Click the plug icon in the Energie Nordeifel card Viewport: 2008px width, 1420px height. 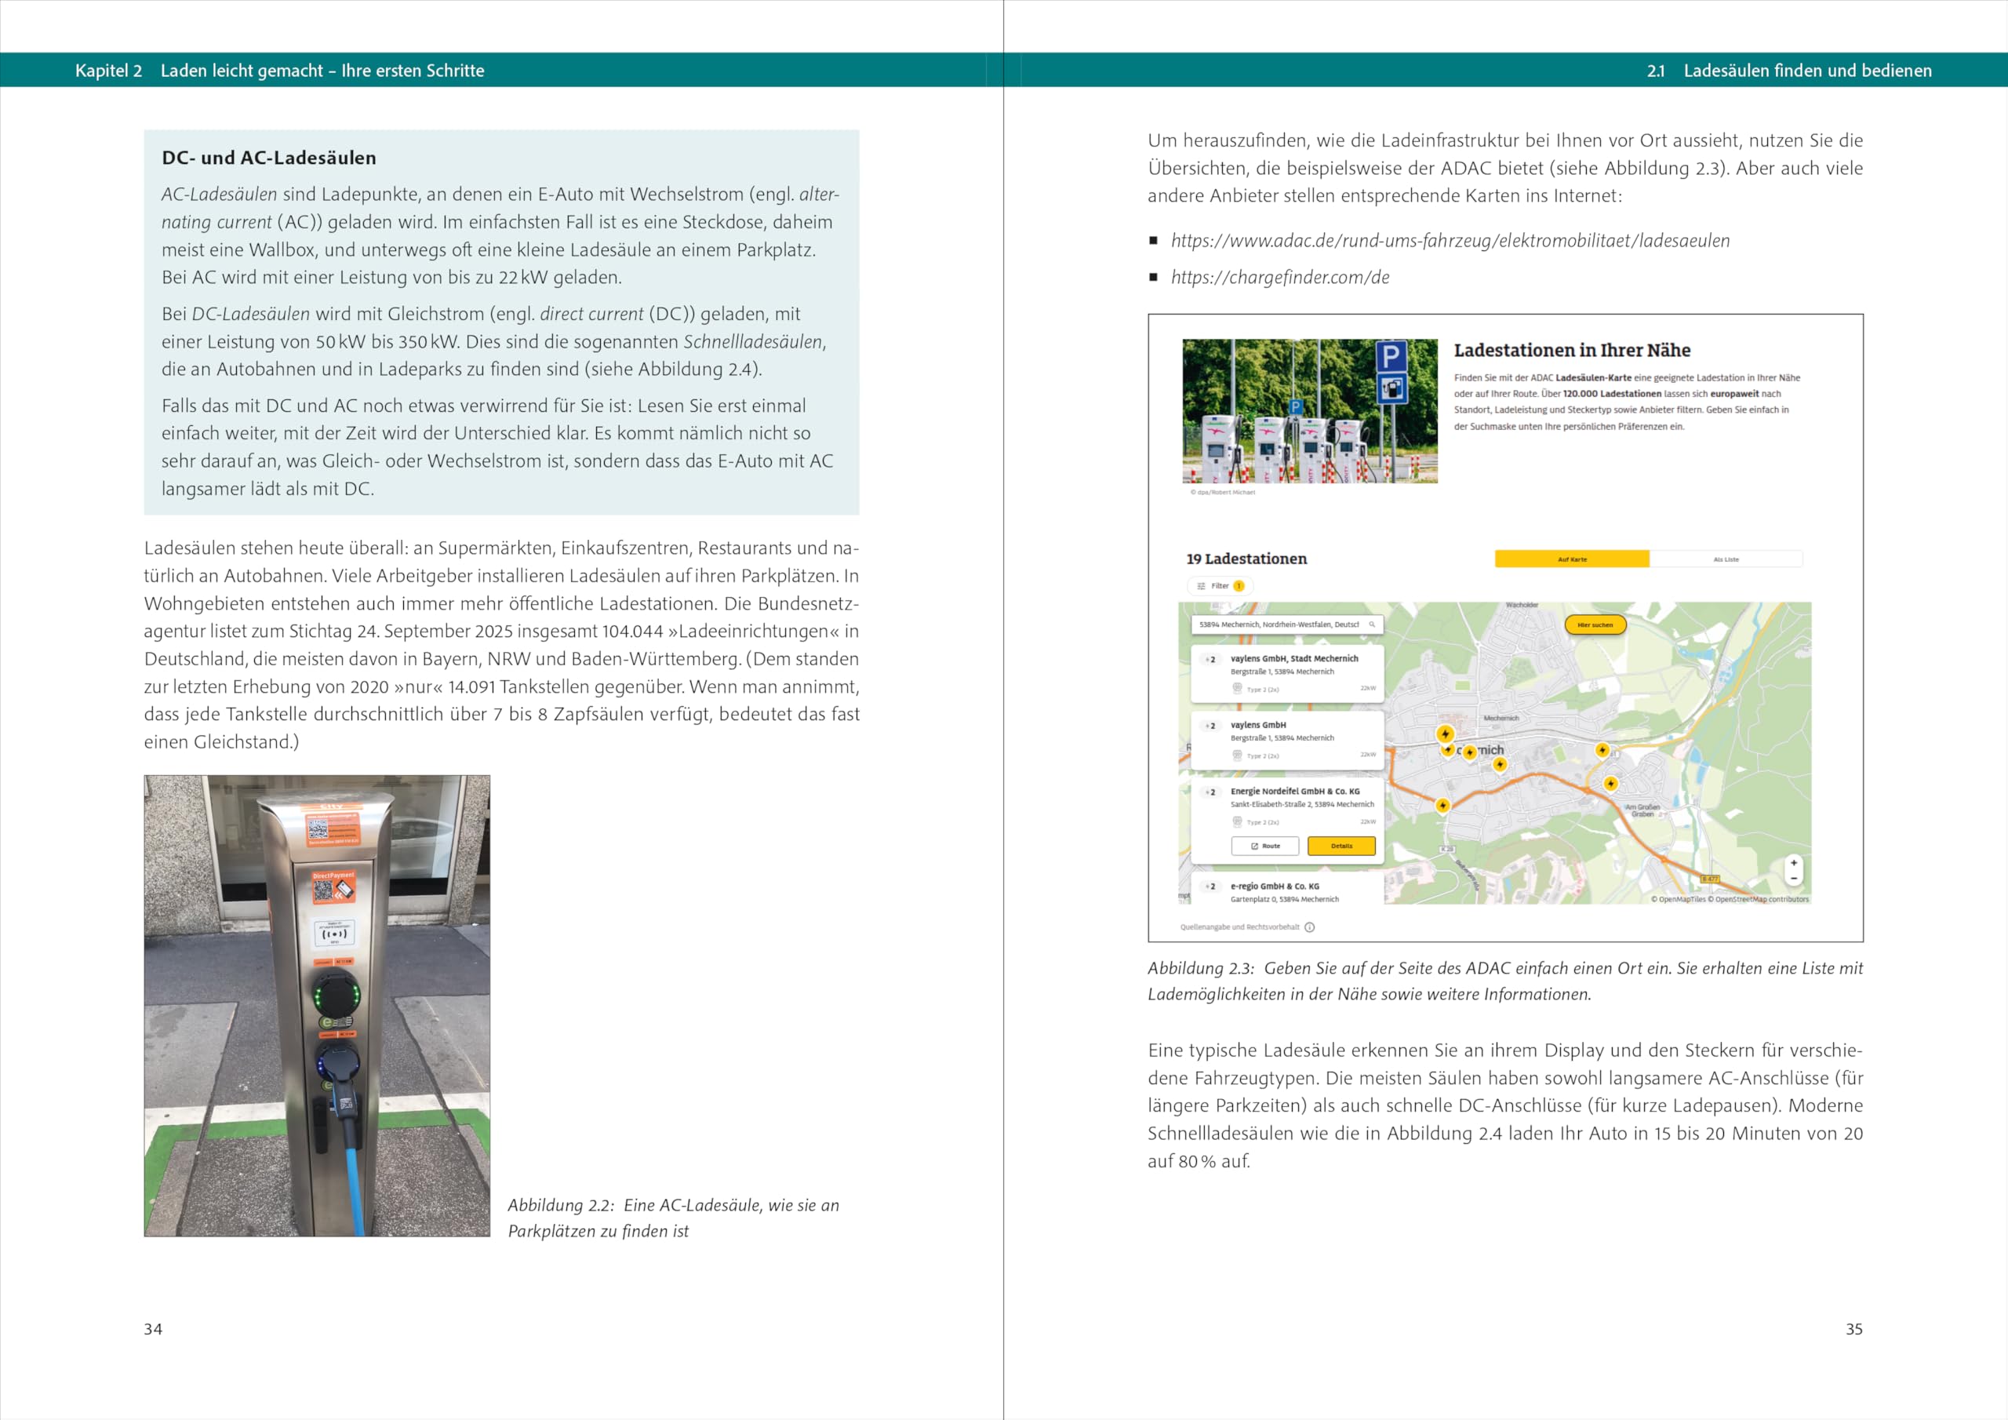1238,821
